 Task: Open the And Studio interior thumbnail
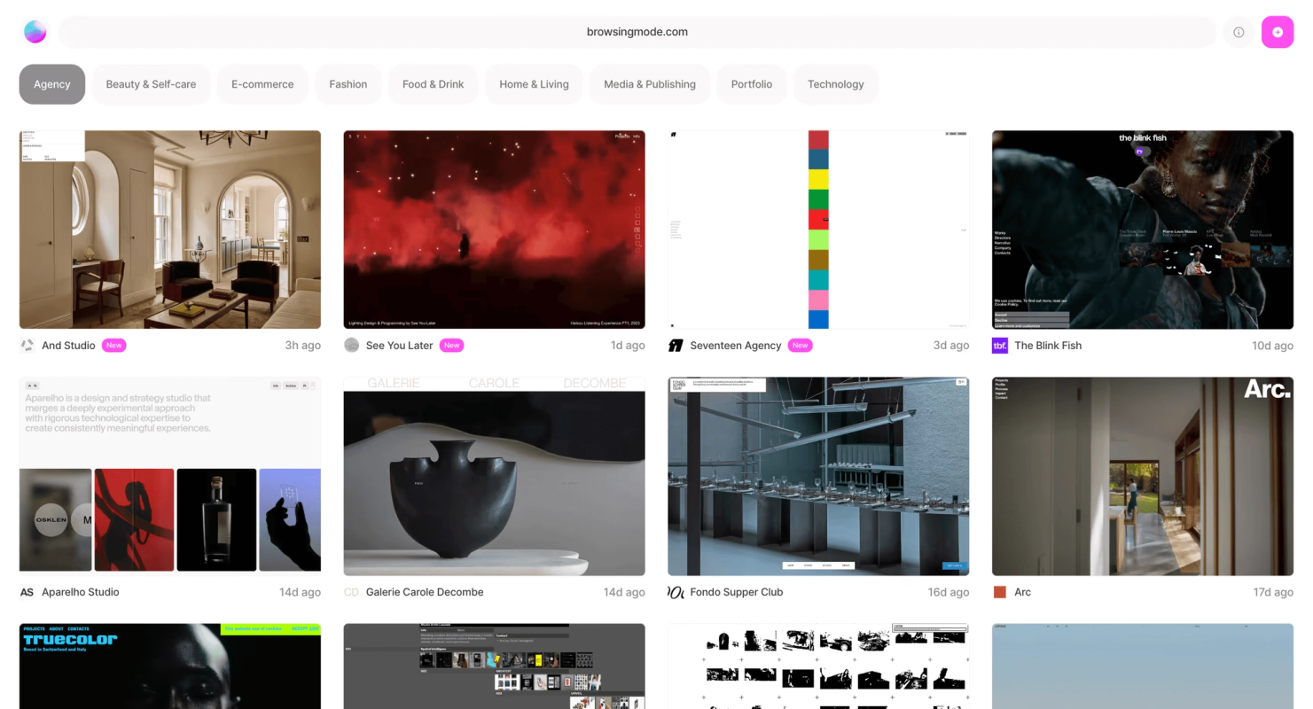click(170, 230)
